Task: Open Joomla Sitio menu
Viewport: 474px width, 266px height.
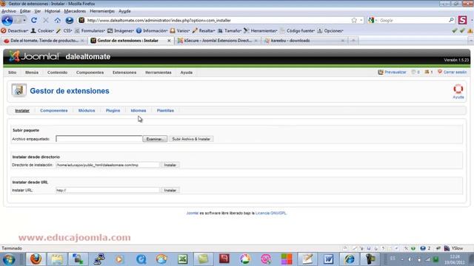Action: (13, 72)
